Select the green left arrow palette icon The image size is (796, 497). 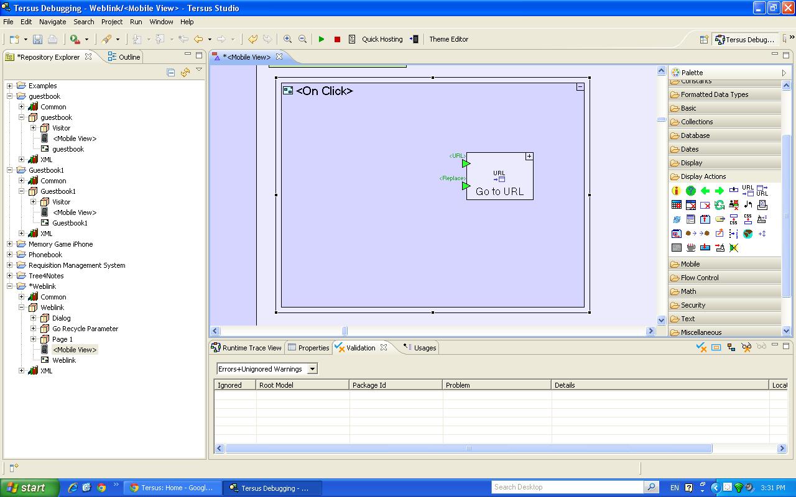(705, 191)
